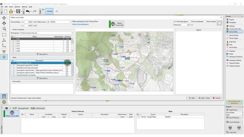Click the right printer icon in Outputs

(x=239, y=128)
